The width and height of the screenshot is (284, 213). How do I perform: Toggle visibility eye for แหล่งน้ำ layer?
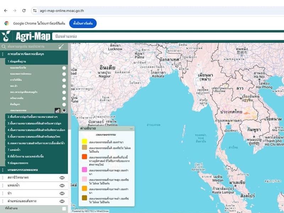62,185
